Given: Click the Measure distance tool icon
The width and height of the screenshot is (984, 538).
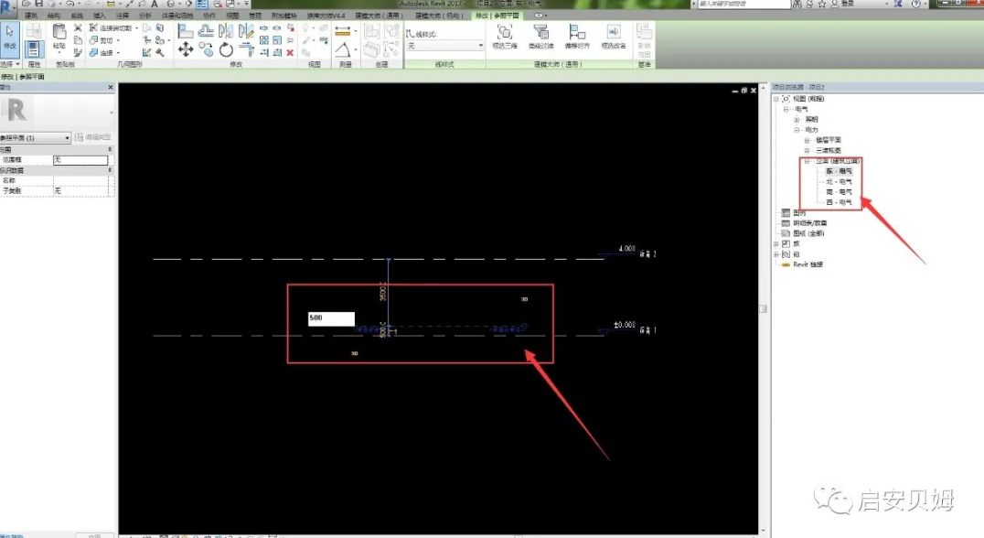Looking at the screenshot, I should point(343,31).
